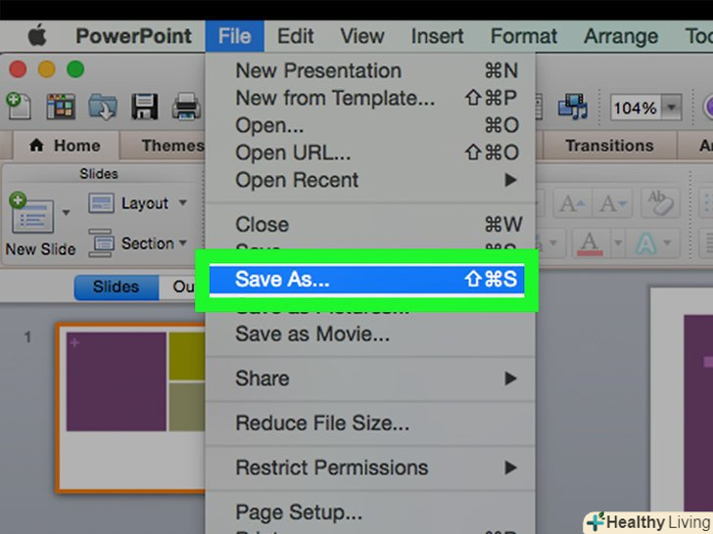Click the floppy disk save icon
Screen dimensions: 713x534
pos(145,106)
